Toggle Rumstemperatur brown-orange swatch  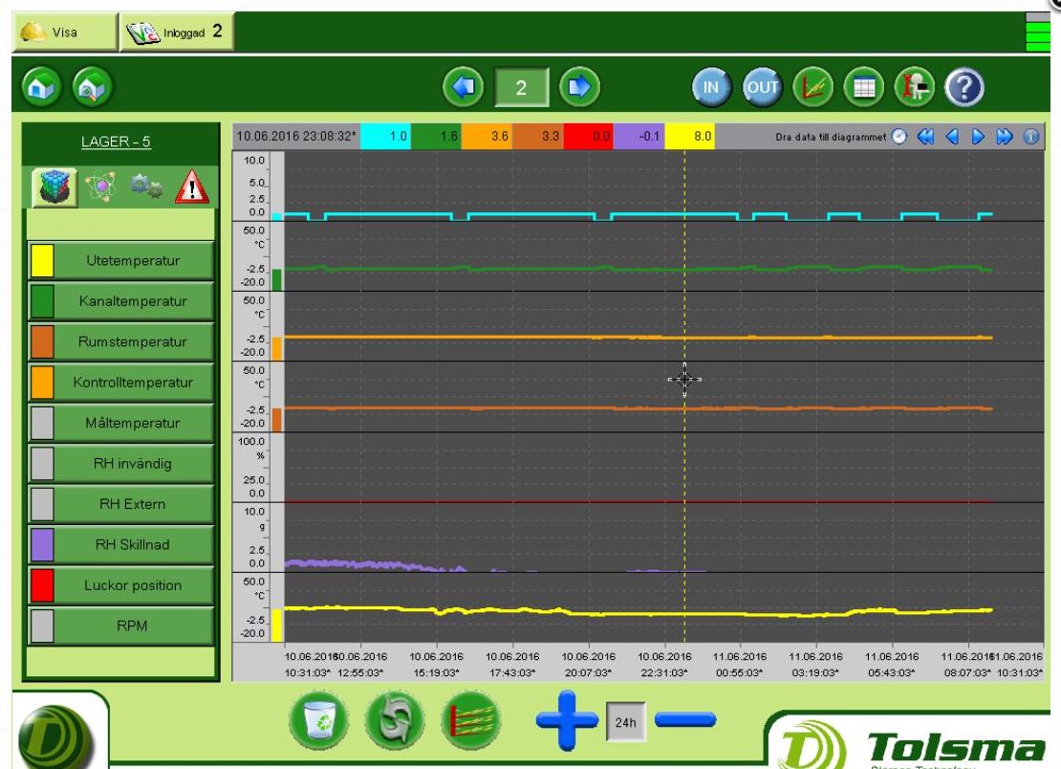tap(42, 341)
